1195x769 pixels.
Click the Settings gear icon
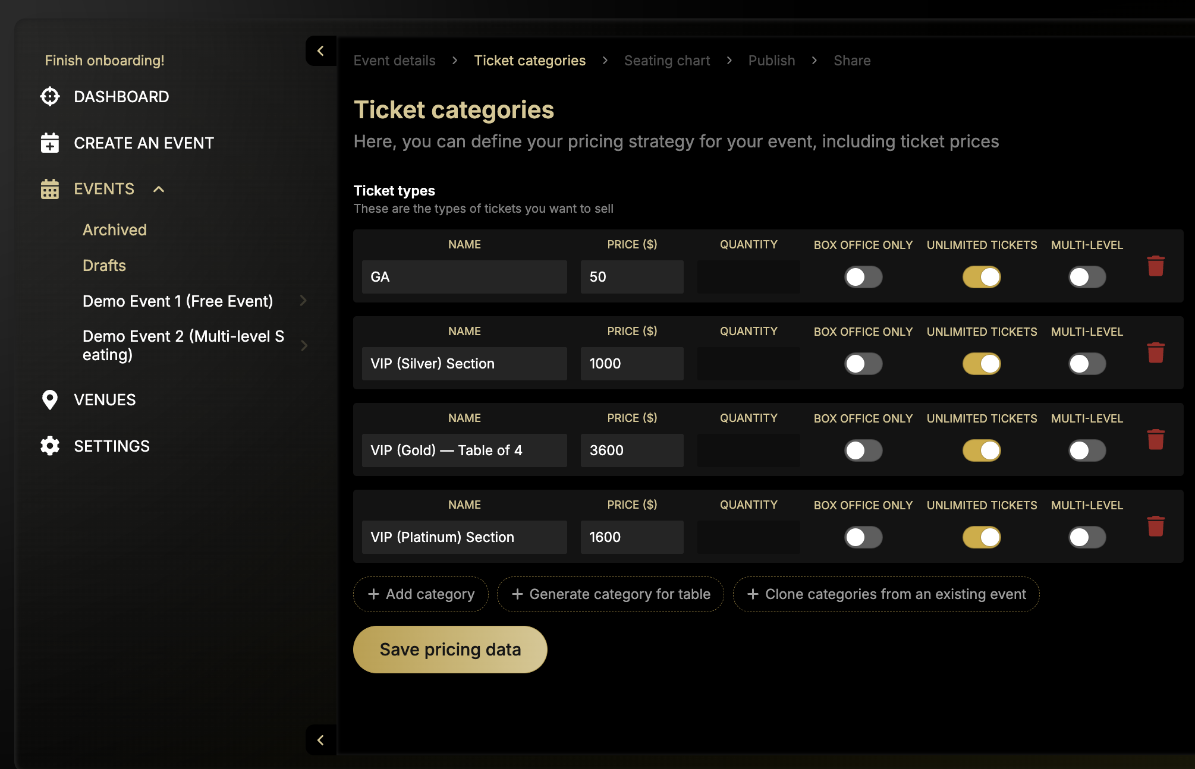coord(50,446)
